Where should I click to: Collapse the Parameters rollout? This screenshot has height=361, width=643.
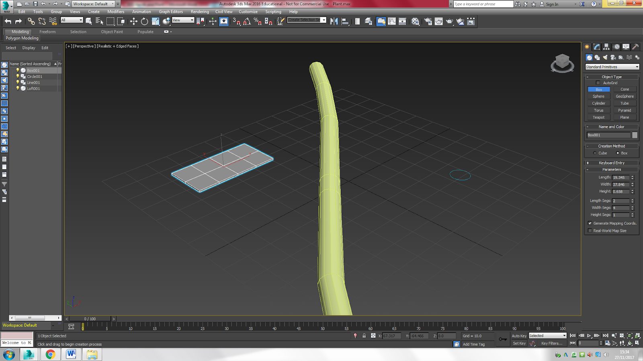[x=612, y=170]
